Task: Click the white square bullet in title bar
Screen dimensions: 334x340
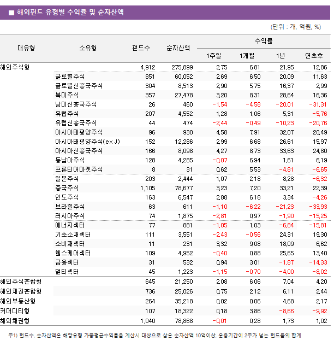Action: [11, 13]
